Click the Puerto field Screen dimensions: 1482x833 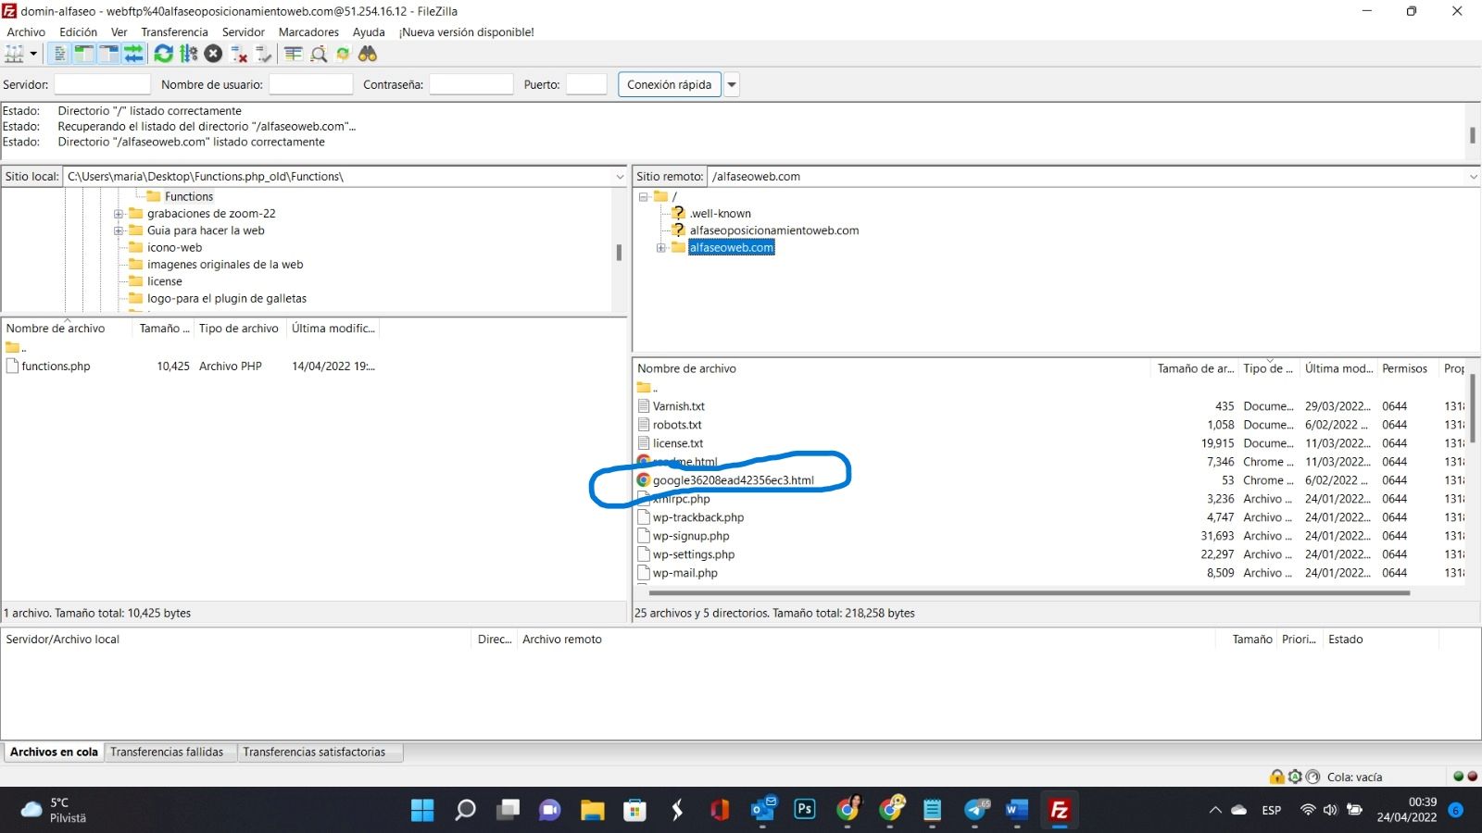point(586,84)
